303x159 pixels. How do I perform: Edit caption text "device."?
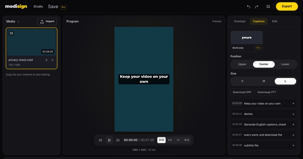click(248, 114)
